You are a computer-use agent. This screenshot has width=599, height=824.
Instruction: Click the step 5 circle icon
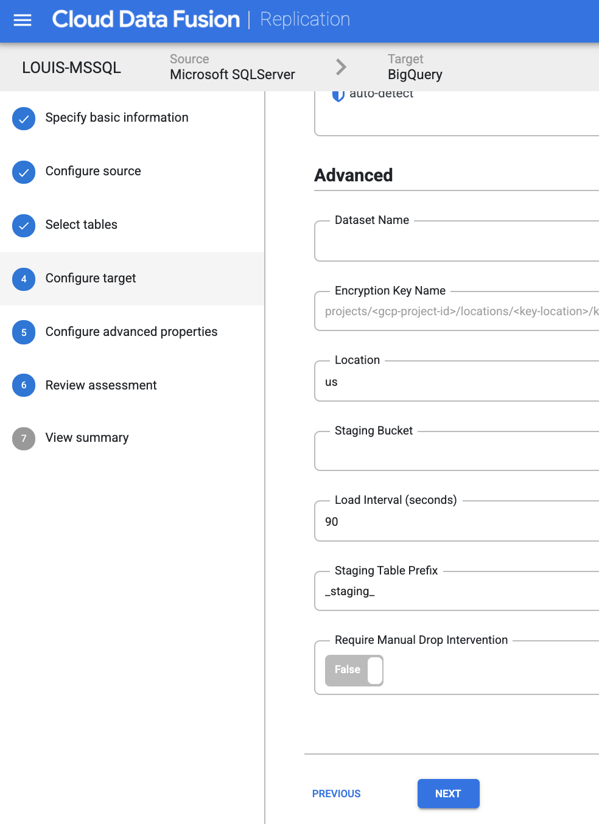click(x=24, y=332)
